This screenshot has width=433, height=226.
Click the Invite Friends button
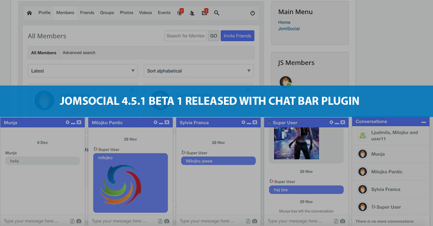pos(237,36)
